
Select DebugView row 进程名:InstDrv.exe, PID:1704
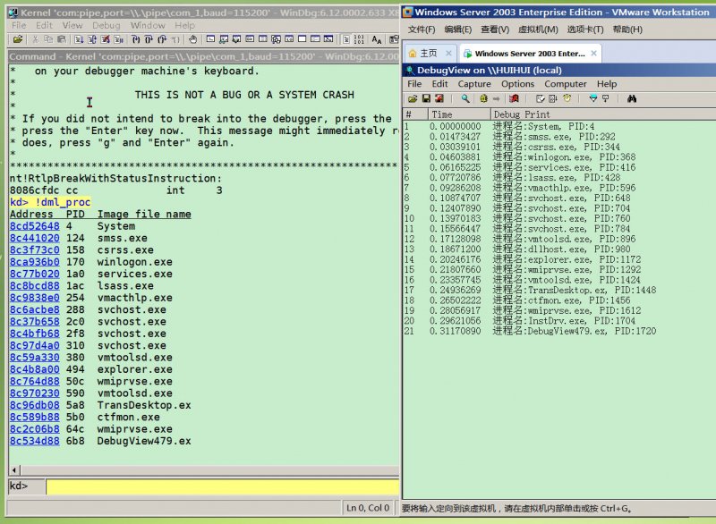(x=559, y=321)
